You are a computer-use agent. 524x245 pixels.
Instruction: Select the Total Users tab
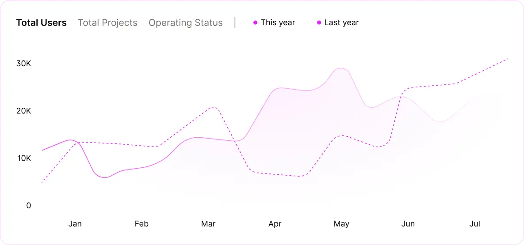click(41, 23)
